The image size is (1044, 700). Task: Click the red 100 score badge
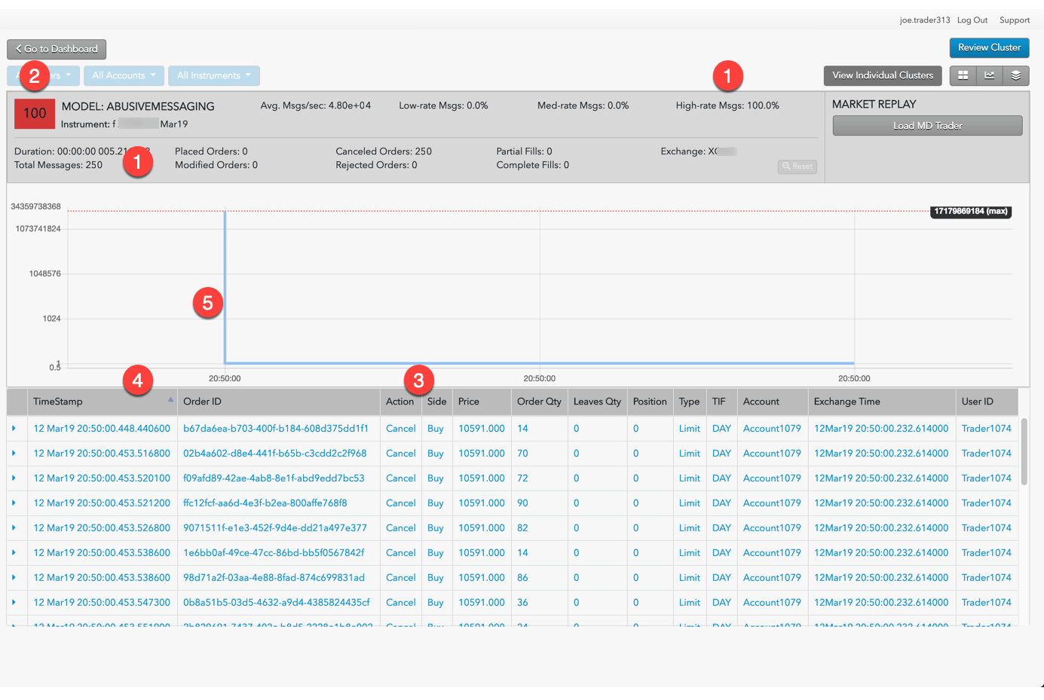[x=35, y=114]
